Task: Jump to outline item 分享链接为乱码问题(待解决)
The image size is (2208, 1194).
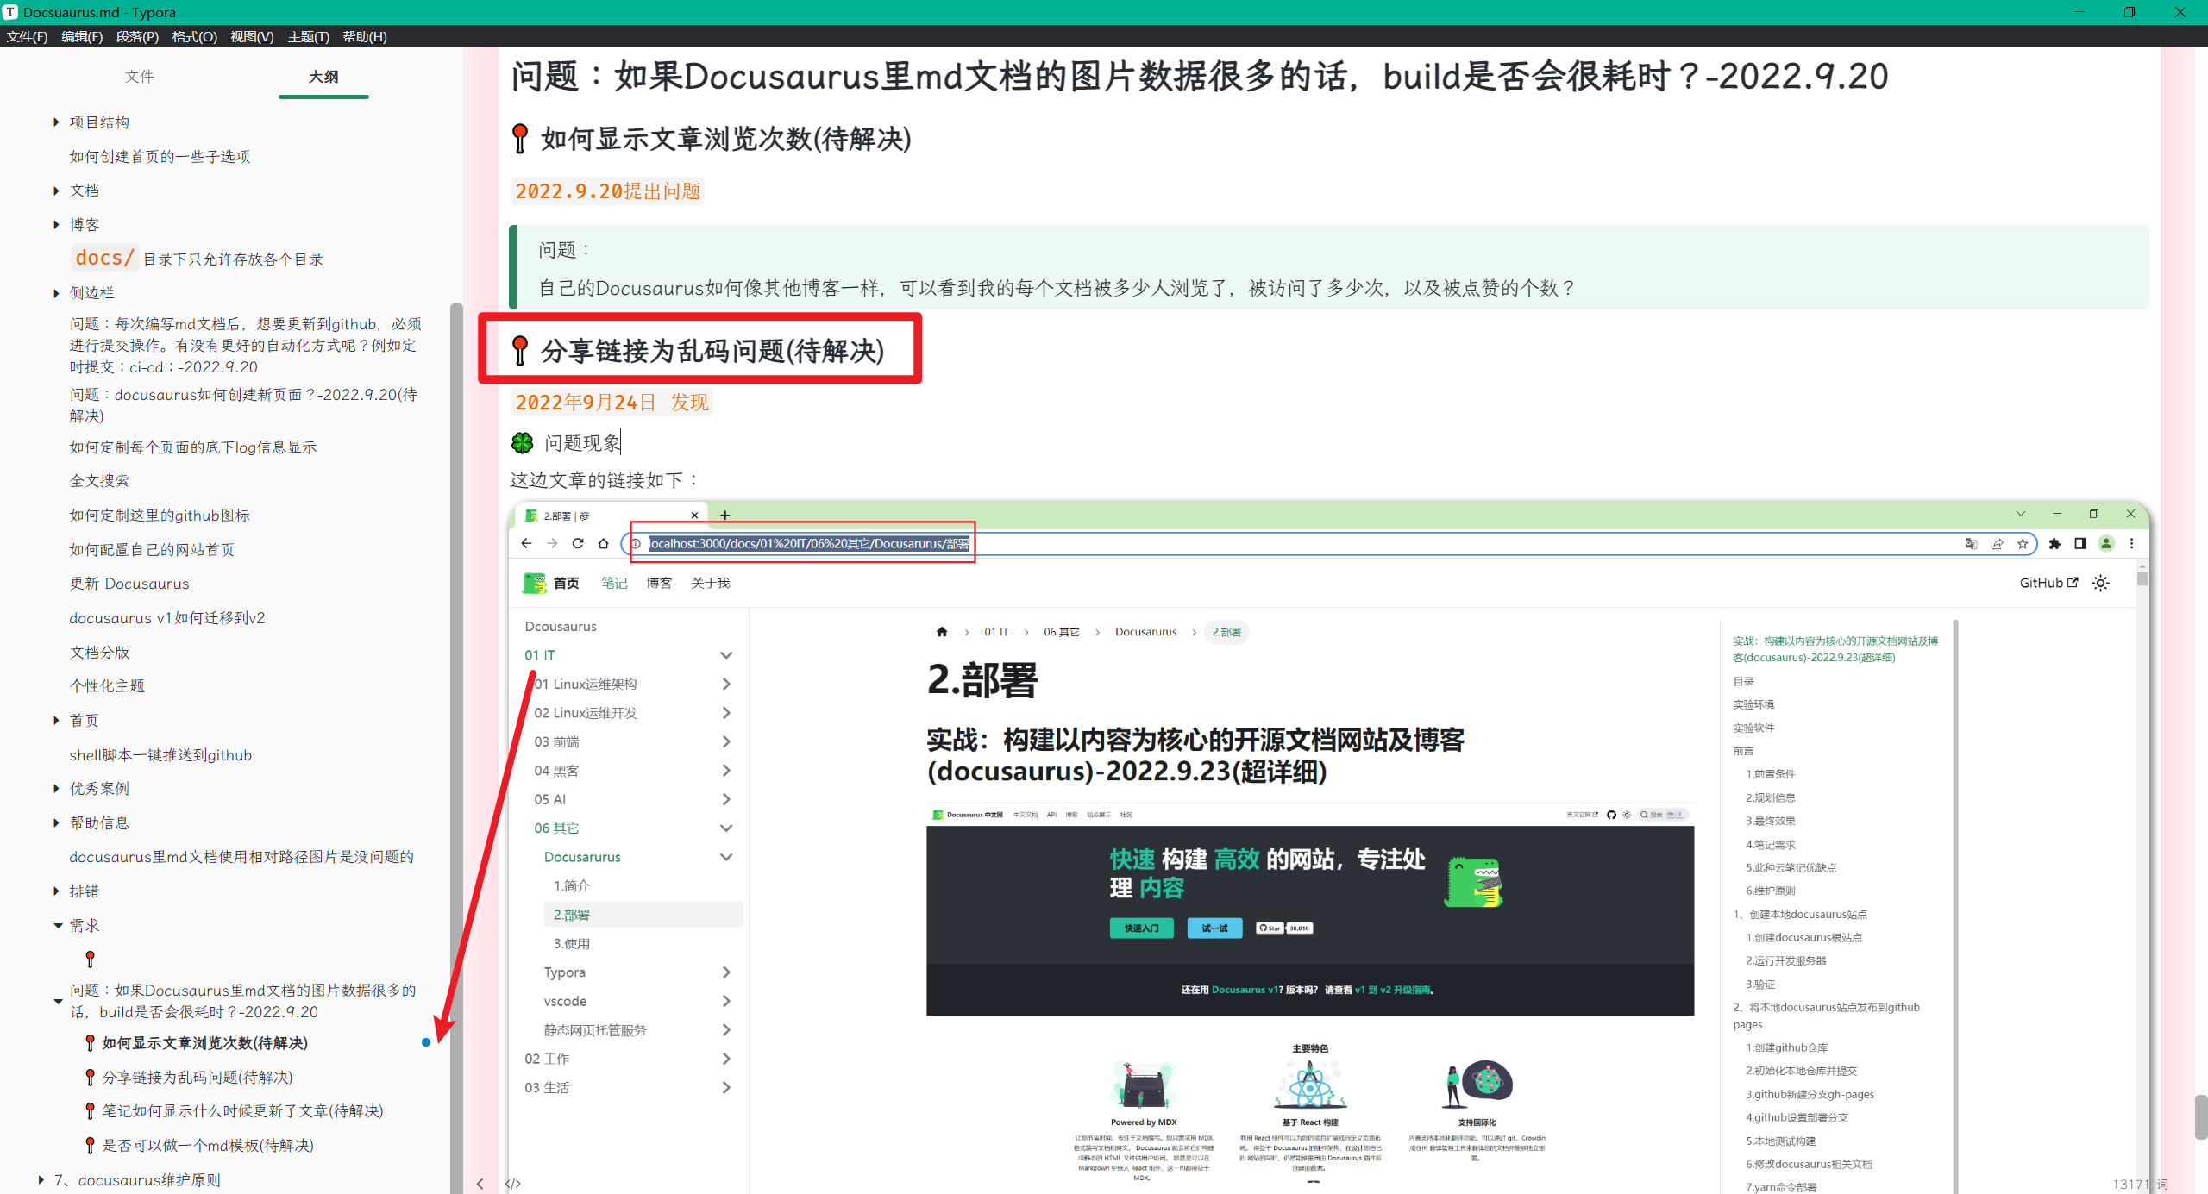Action: 198,1078
